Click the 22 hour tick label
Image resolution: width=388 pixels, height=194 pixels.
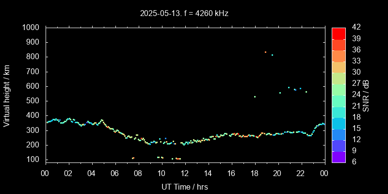(301, 173)
